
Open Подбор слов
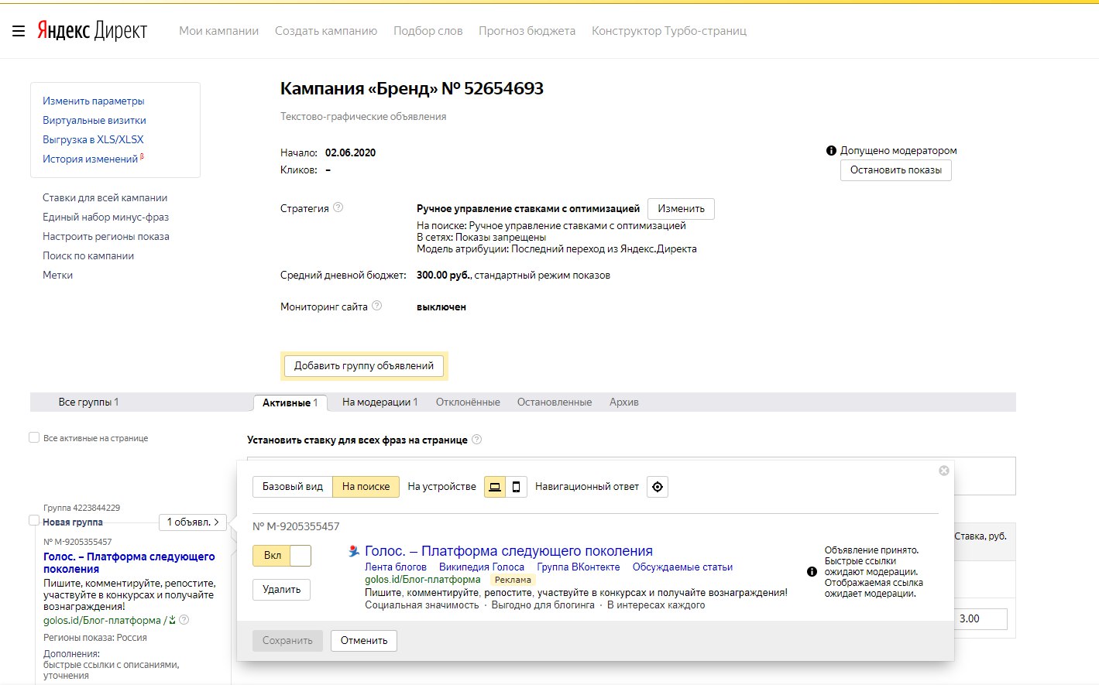tap(428, 31)
